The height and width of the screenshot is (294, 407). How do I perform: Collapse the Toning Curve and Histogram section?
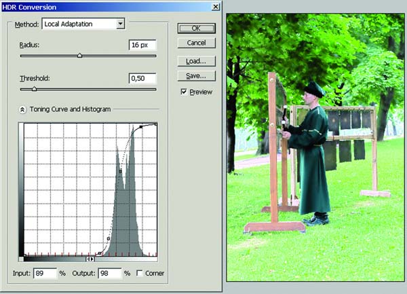click(22, 109)
